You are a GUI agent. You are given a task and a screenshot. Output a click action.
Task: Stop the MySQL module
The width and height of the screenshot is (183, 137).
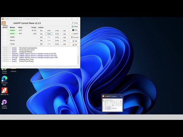coord(41,34)
